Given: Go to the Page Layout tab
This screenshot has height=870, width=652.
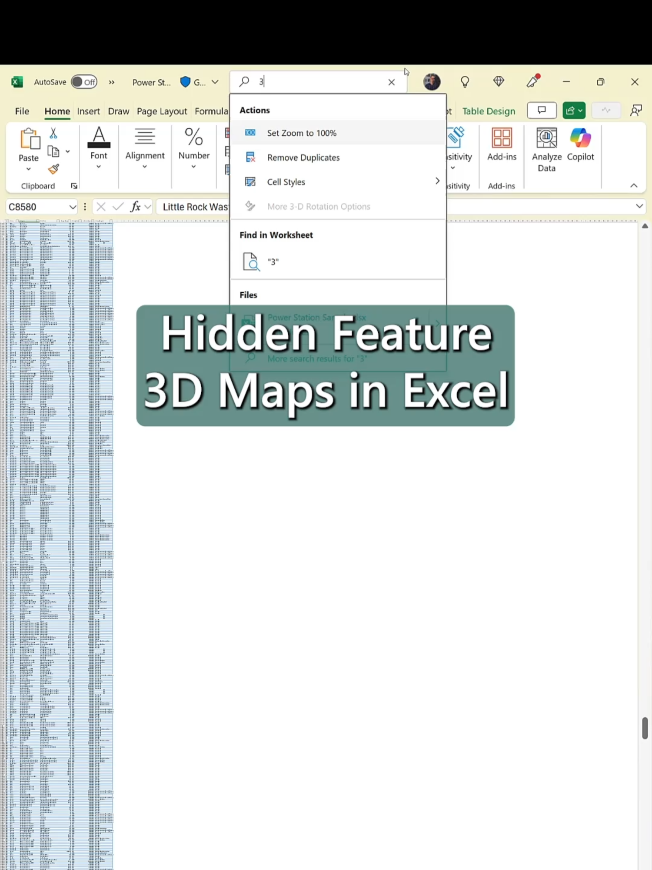Looking at the screenshot, I should (x=162, y=111).
